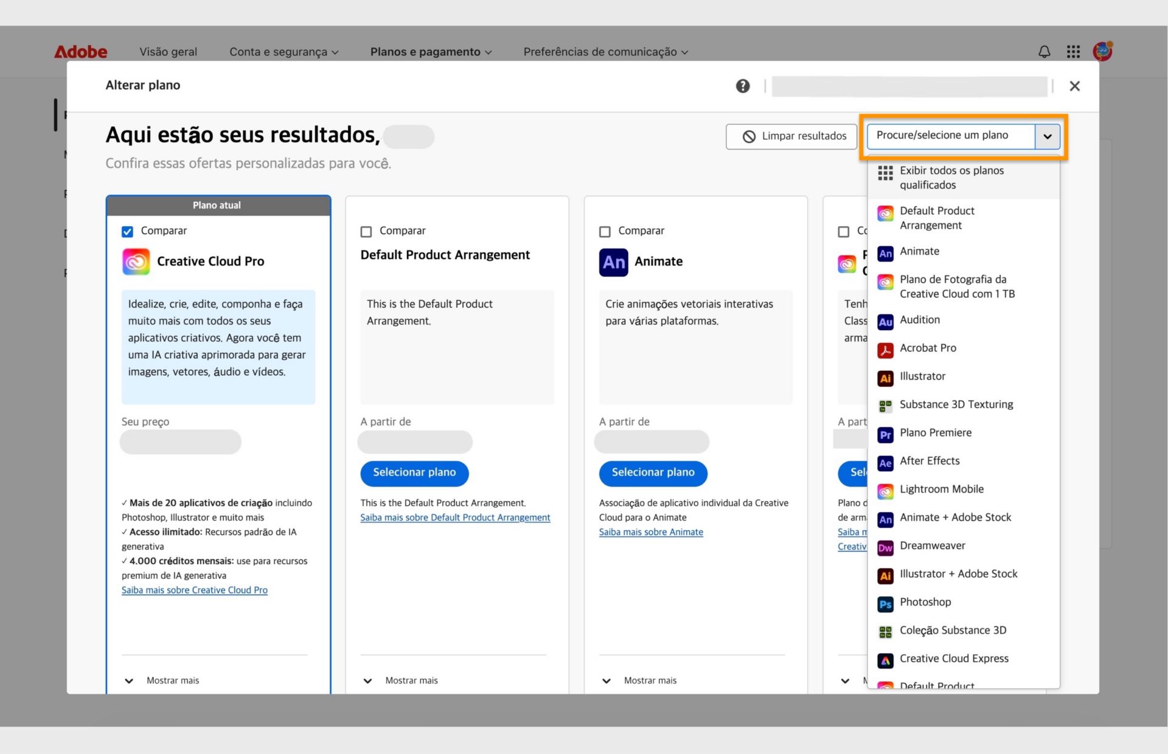
Task: Check Comparar on the Animate plan
Action: tap(605, 231)
